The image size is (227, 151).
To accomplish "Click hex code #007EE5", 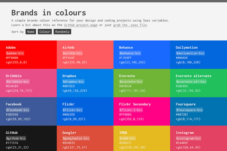I will tap(68, 86).
